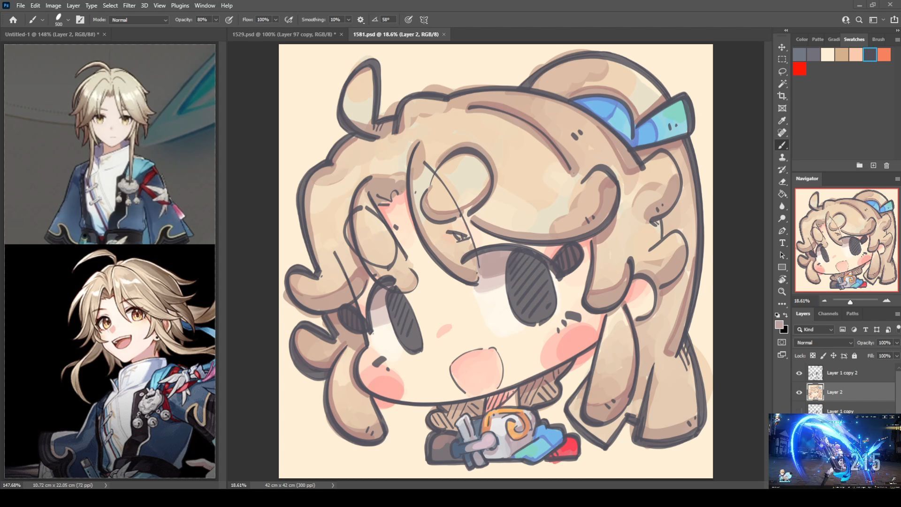Open the layer Kind filter dropdown
The height and width of the screenshot is (507, 901).
click(x=815, y=330)
